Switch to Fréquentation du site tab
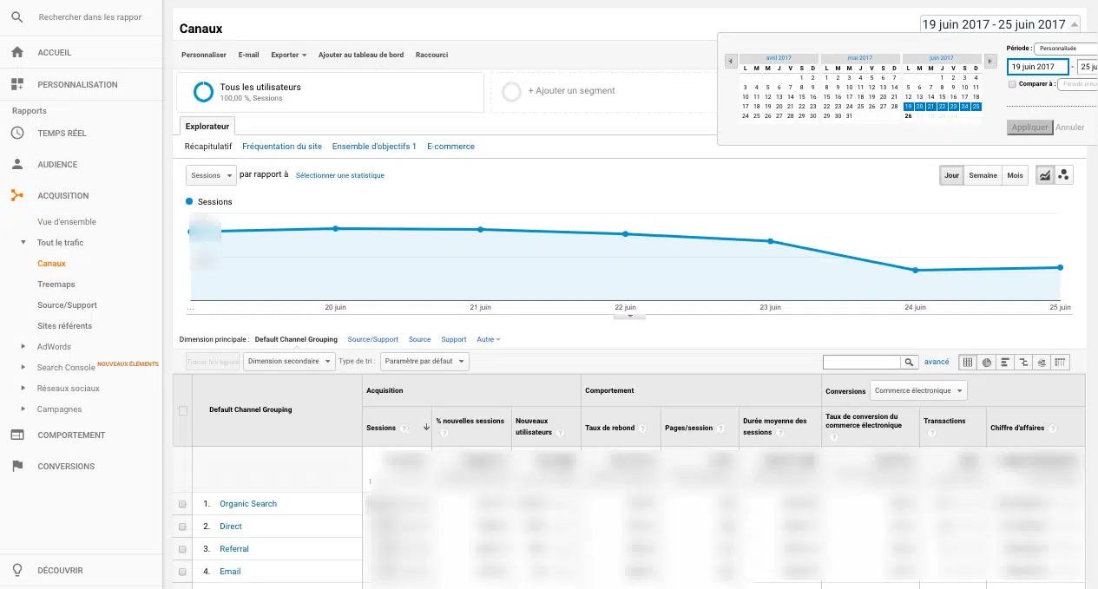 click(281, 147)
